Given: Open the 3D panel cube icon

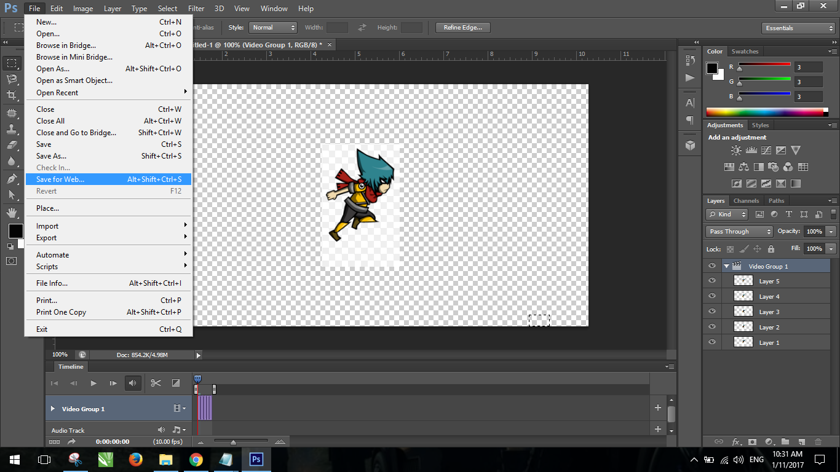Looking at the screenshot, I should point(690,145).
